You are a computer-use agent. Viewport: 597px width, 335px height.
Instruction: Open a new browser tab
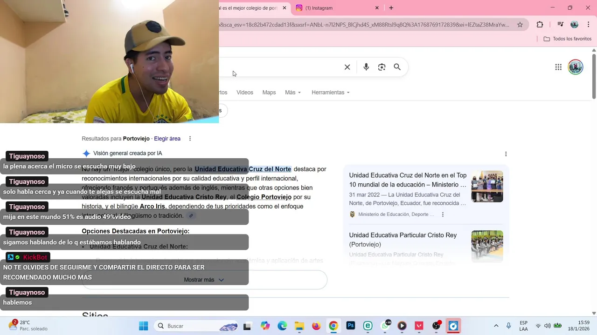391,8
